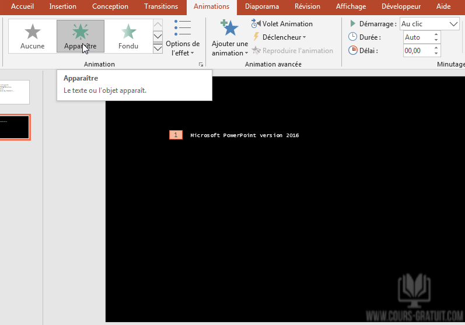The image size is (465, 325).
Task: Click the Durée field showing Auto
Action: (417, 37)
